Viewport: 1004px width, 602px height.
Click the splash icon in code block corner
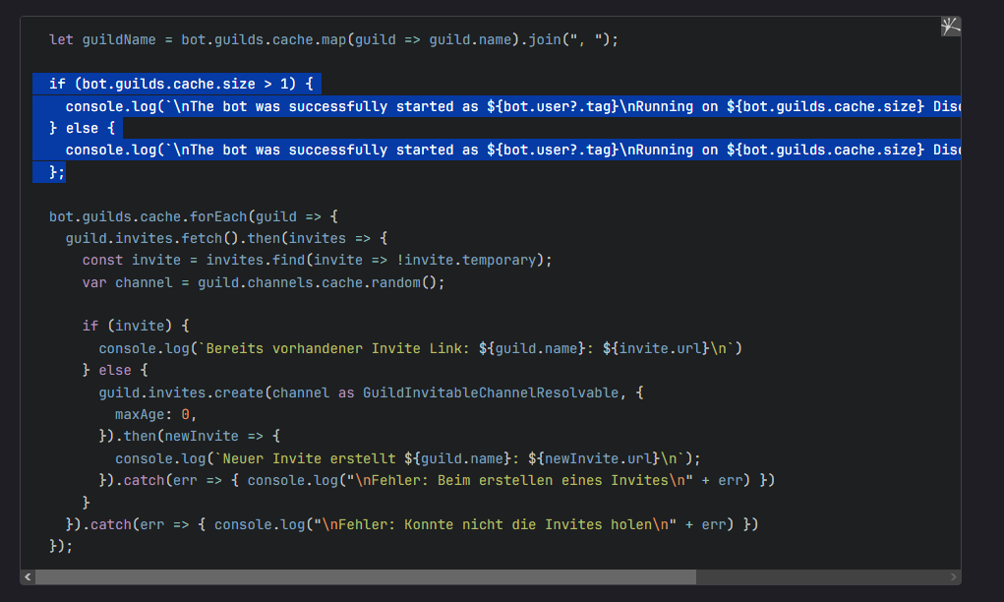[950, 28]
